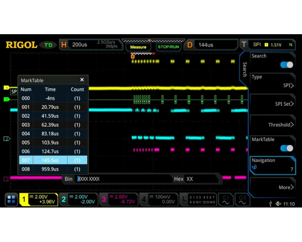
Task: Open the SPI Set submenu
Action: 272,104
